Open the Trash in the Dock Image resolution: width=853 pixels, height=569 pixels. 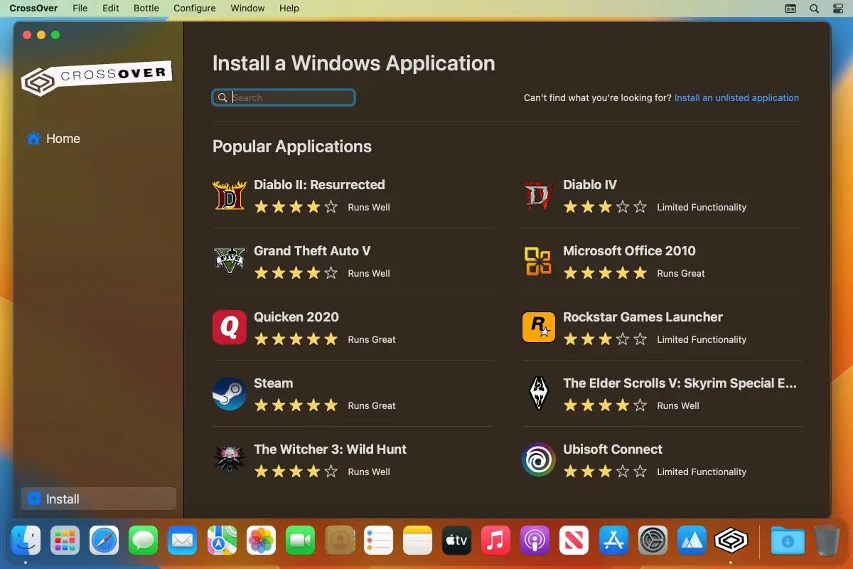pyautogui.click(x=827, y=541)
